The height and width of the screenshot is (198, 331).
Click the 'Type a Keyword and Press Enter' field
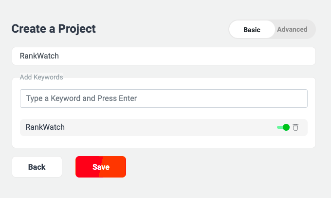(164, 99)
